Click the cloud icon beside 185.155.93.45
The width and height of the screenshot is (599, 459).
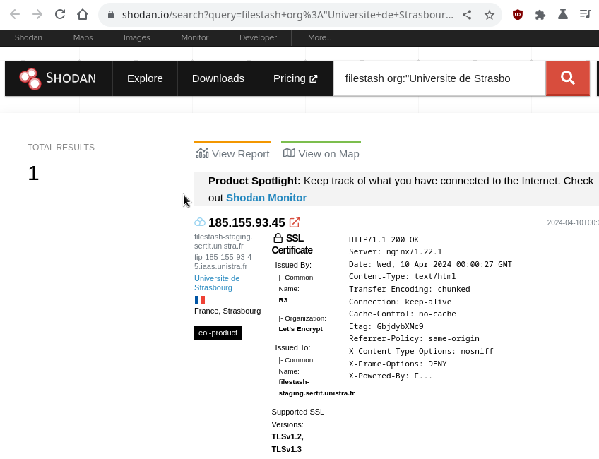tap(200, 222)
